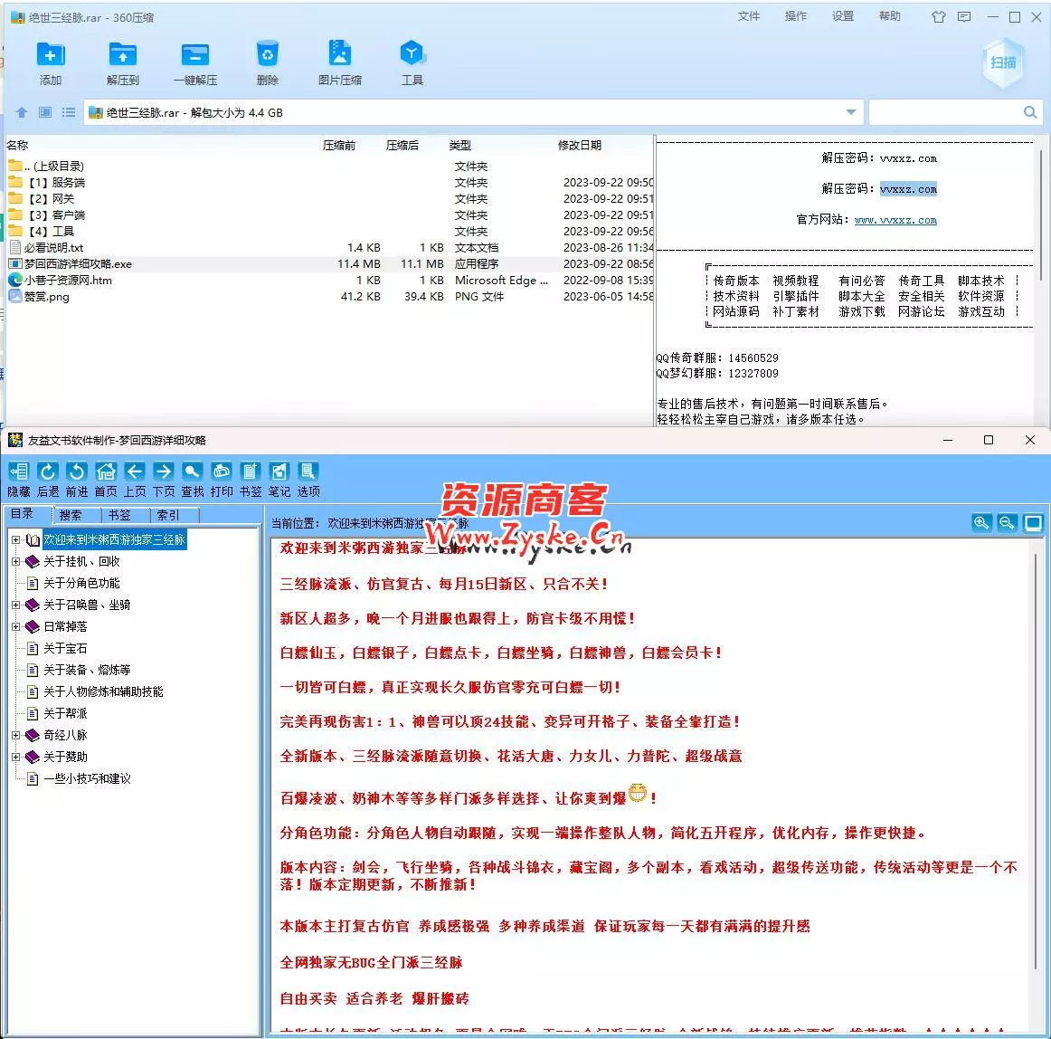Expand the 奇经八脉 tree node

pos(15,736)
